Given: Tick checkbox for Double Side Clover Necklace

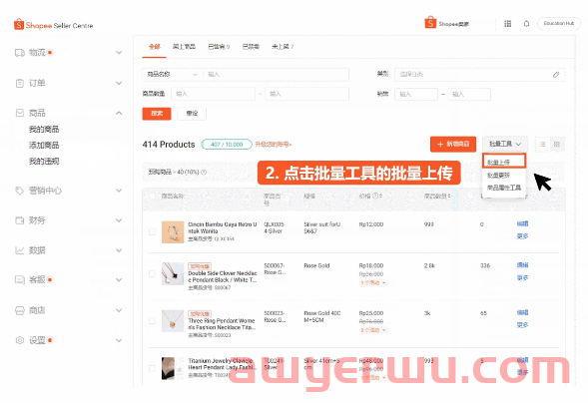Looking at the screenshot, I should 152,273.
